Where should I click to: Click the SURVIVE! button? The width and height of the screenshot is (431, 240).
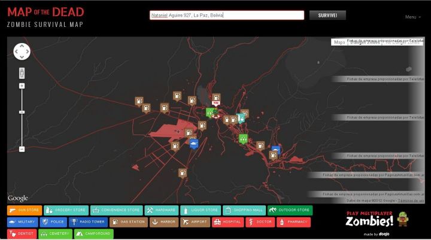pyautogui.click(x=327, y=16)
